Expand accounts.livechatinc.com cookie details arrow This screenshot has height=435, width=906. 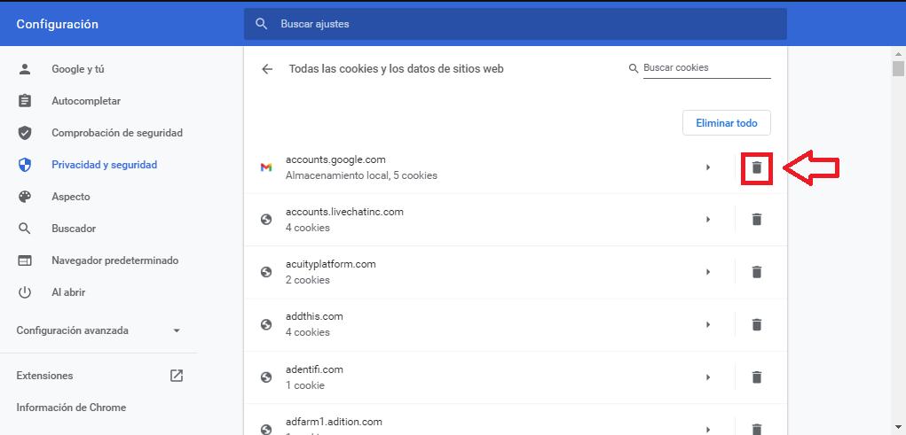(x=708, y=219)
